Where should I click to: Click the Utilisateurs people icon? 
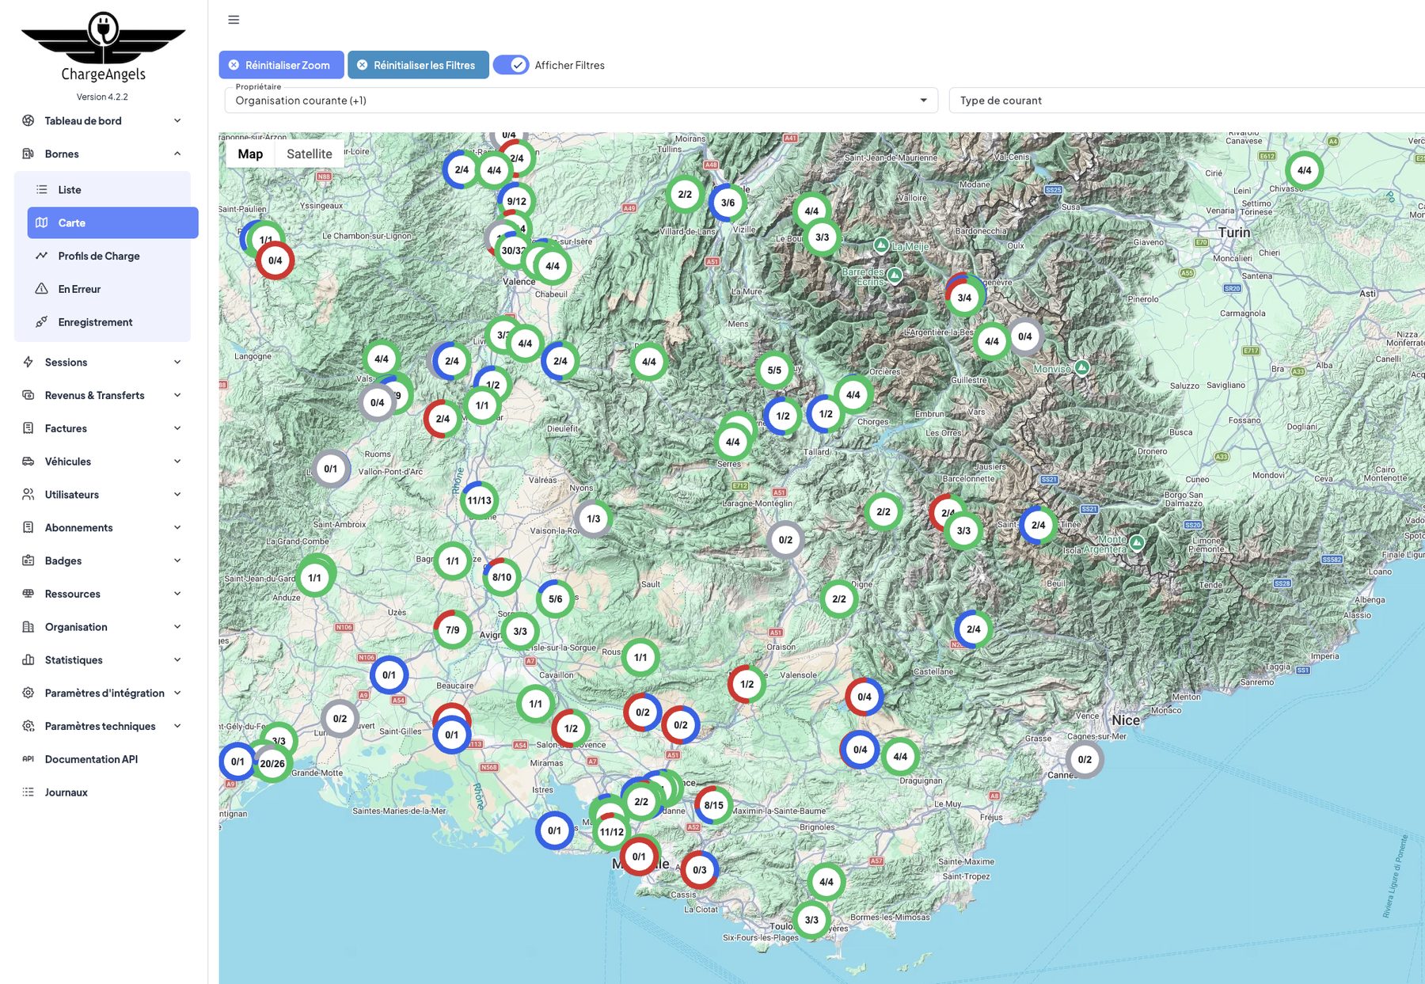click(28, 494)
